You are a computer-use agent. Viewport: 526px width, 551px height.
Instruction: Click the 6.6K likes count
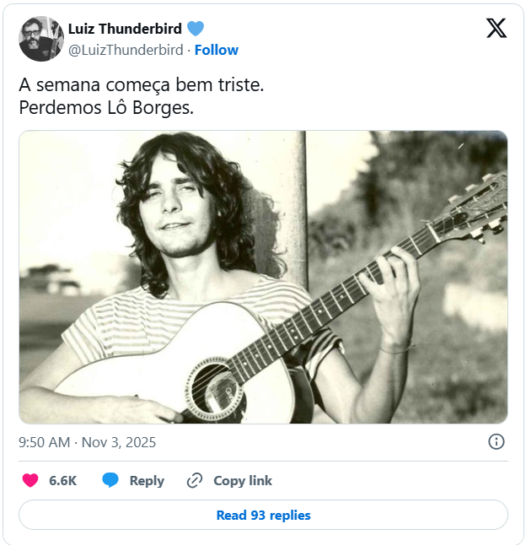(63, 480)
